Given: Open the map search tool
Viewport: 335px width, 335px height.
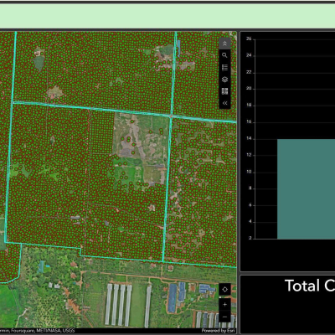Looking at the screenshot, I should click(x=224, y=55).
